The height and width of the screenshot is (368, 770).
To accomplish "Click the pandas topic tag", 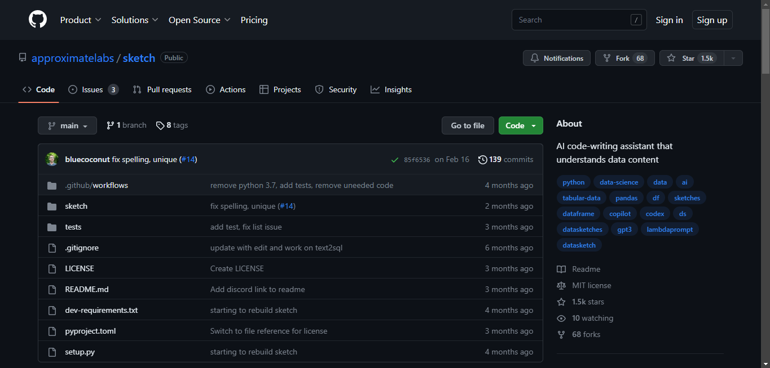I will 626,198.
